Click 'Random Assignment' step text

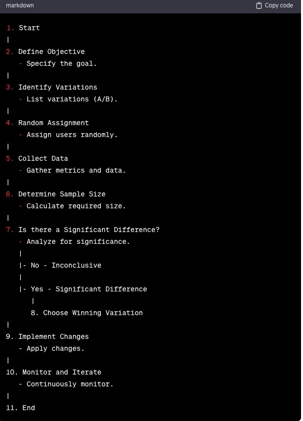[53, 123]
